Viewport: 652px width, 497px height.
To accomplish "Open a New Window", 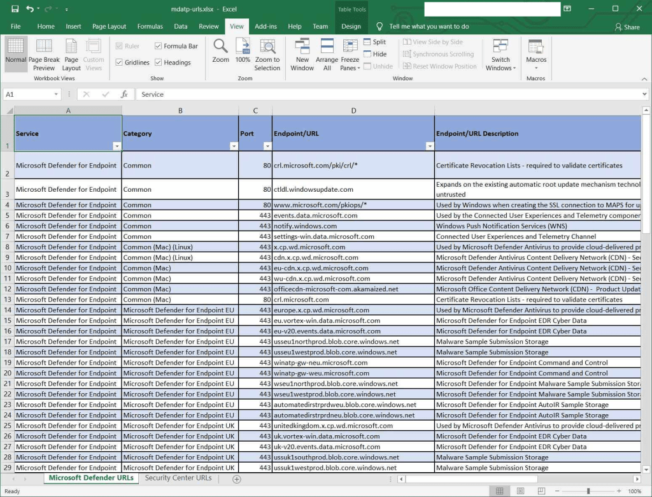I will tap(302, 54).
